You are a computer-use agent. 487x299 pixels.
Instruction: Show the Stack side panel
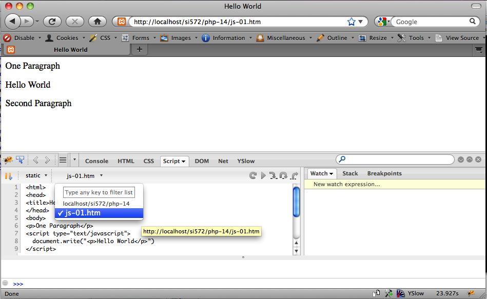coord(350,173)
